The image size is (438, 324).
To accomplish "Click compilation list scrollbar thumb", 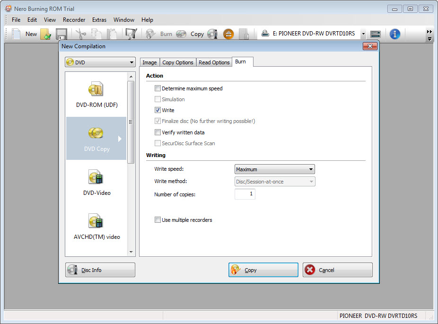I will (131, 123).
